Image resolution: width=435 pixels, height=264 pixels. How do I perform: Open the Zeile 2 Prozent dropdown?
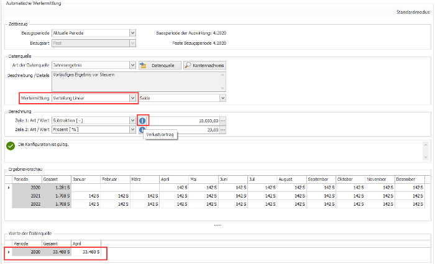click(x=132, y=129)
